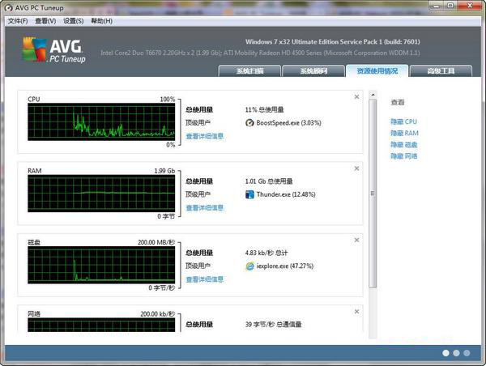The width and height of the screenshot is (486, 366).
Task: Click the 隐藏 CPU link
Action: pos(403,121)
